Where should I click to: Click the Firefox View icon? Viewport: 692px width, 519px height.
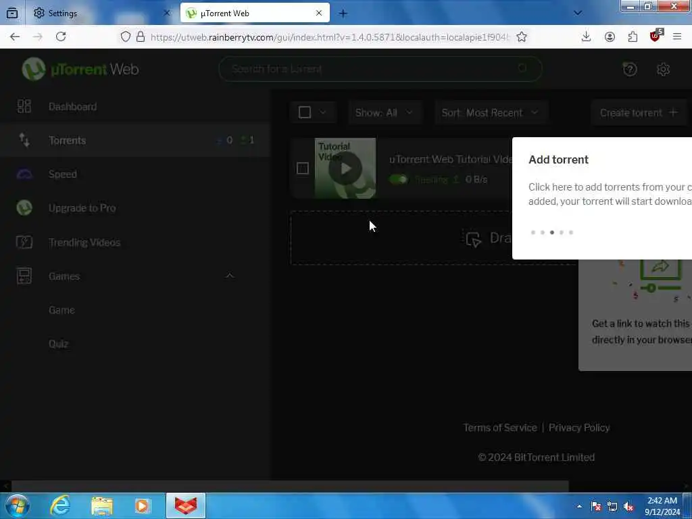[12, 13]
